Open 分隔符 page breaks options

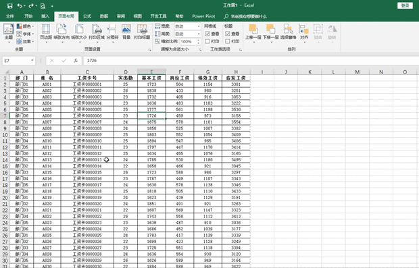(x=112, y=33)
